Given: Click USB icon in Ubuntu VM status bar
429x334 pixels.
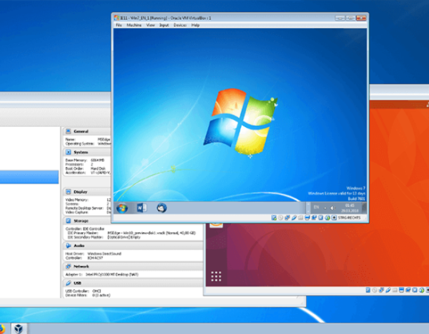Looking at the screenshot, I should pyautogui.click(x=388, y=290).
